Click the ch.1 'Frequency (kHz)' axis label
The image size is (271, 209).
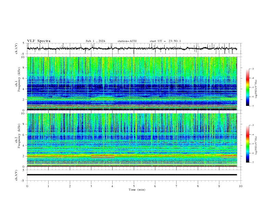tap(19, 80)
